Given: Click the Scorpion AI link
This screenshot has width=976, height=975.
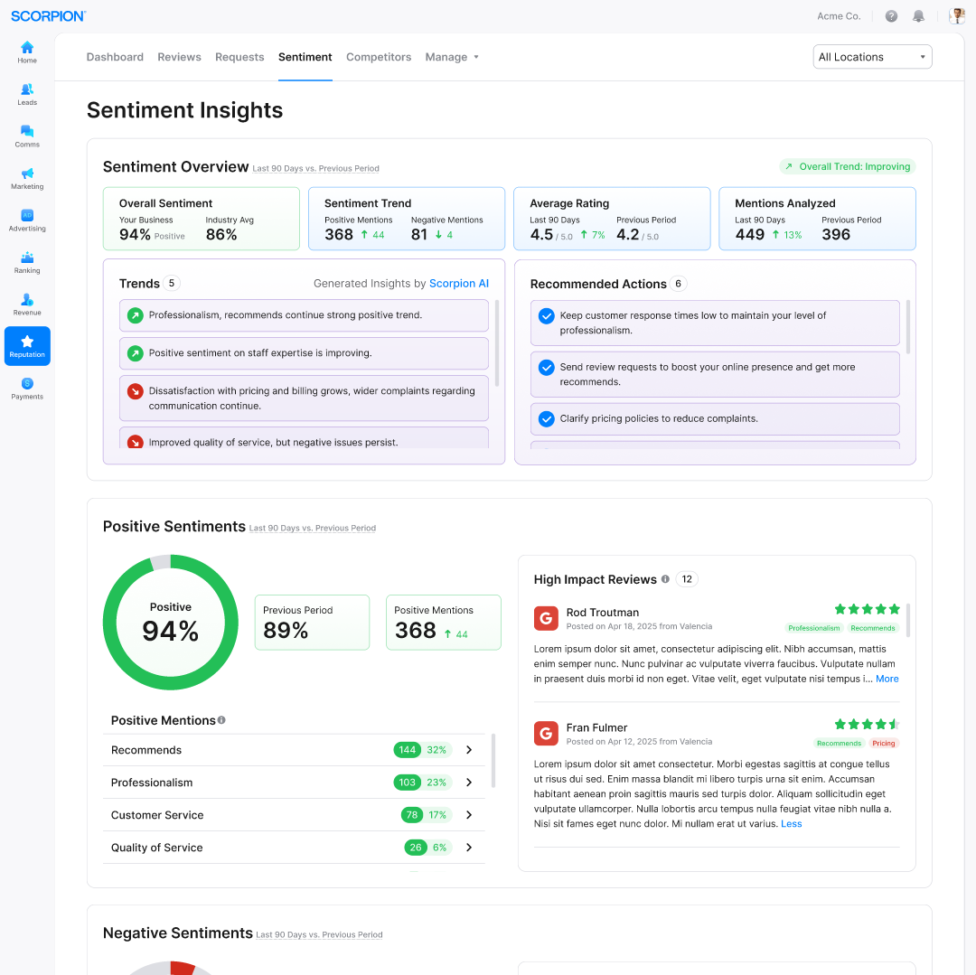Looking at the screenshot, I should pyautogui.click(x=458, y=284).
